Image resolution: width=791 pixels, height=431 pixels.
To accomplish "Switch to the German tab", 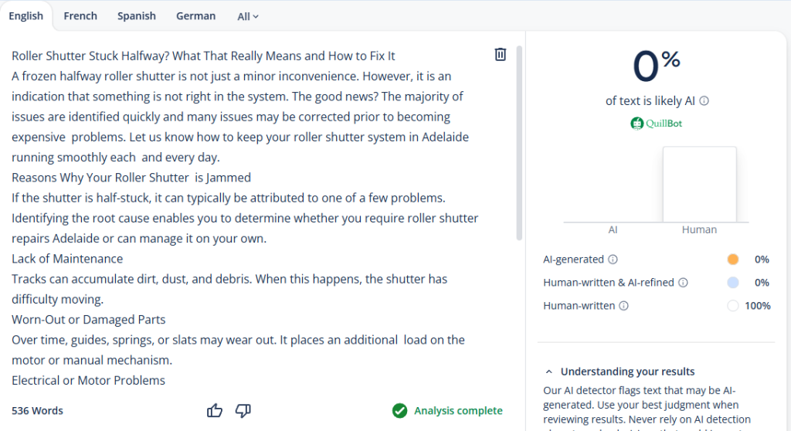I will [196, 15].
